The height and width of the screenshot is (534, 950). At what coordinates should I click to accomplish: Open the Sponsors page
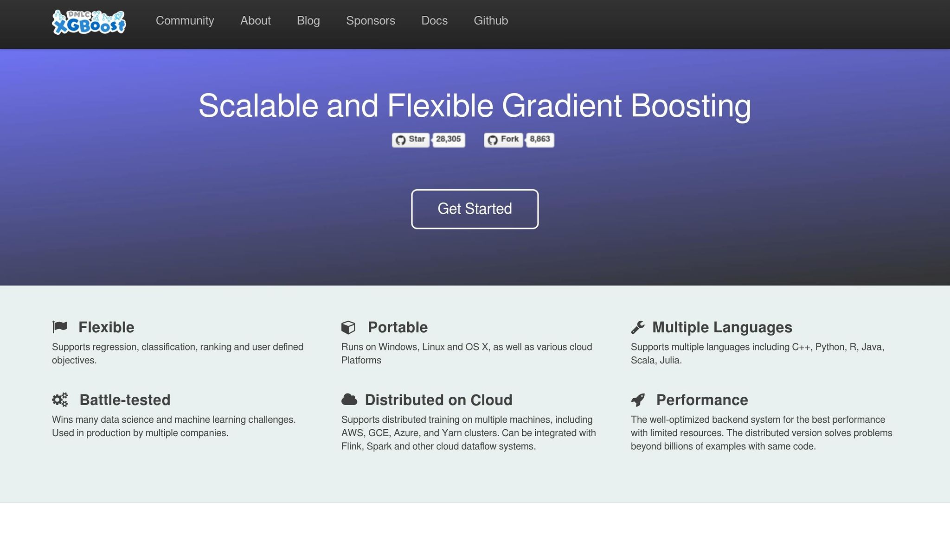tap(370, 21)
